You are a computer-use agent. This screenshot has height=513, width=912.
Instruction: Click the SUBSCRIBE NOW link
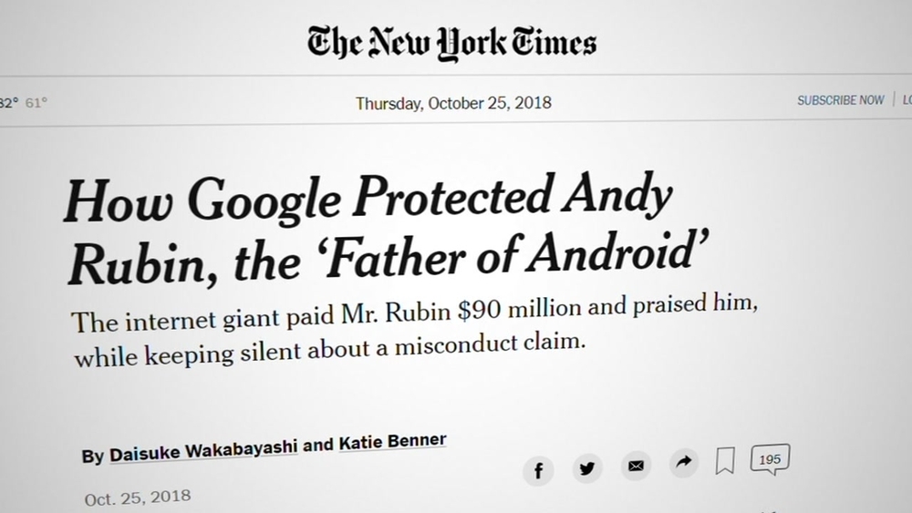tap(841, 100)
